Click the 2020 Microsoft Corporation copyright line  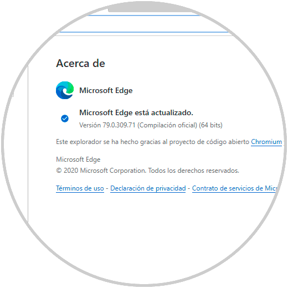[x=147, y=171]
